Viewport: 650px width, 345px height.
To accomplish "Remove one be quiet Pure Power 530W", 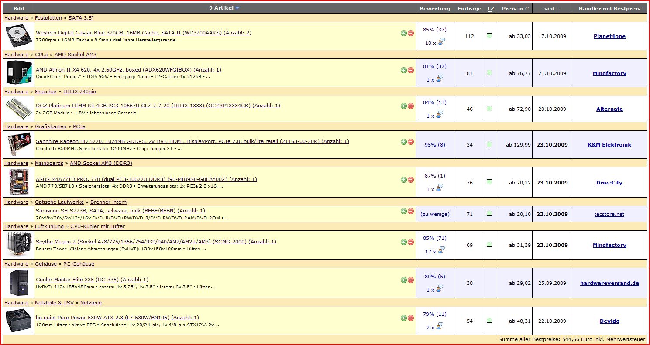I will coord(411,318).
